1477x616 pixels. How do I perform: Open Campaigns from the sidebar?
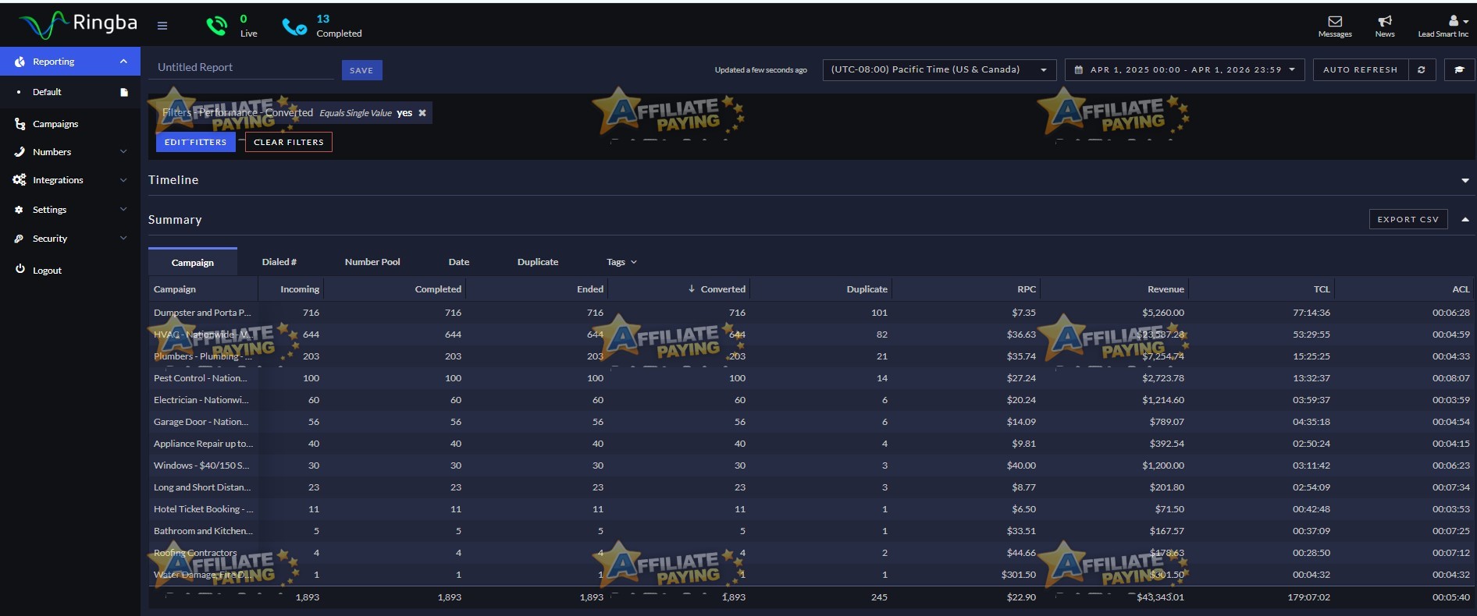[55, 124]
